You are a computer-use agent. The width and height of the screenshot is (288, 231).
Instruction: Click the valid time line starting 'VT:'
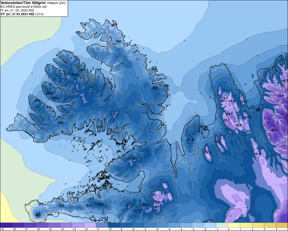click(x=22, y=14)
